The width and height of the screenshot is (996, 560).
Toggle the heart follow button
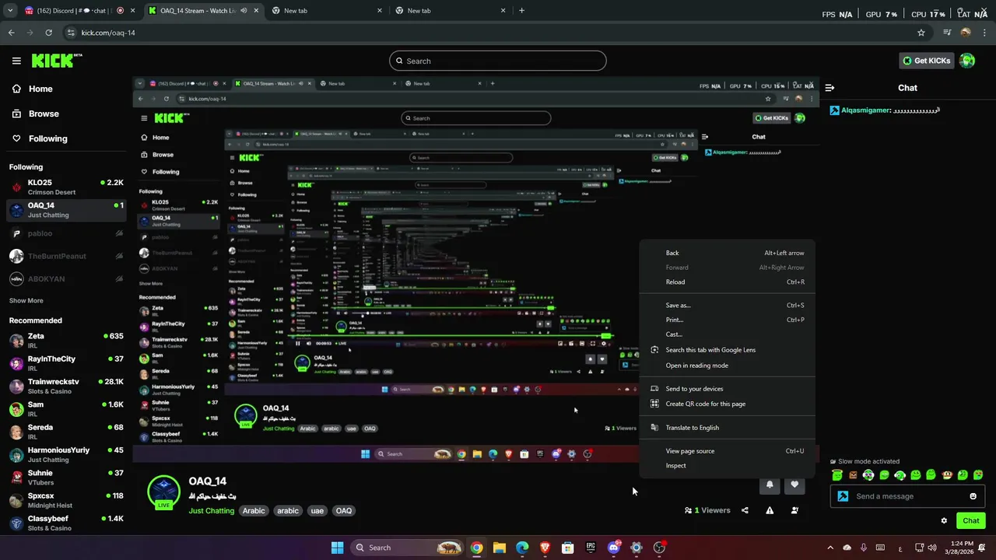[x=794, y=485]
